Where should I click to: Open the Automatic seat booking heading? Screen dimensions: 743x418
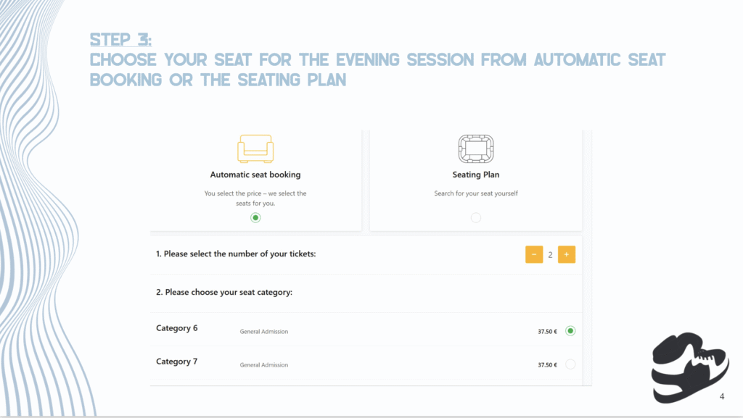click(x=255, y=175)
